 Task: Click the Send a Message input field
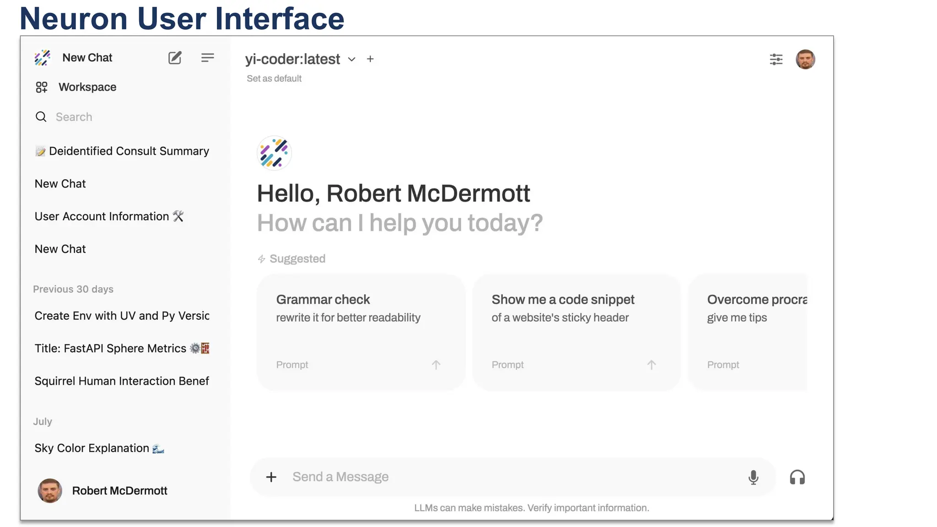[503, 477]
